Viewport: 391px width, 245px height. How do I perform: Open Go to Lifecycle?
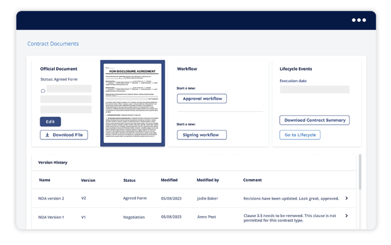(300, 135)
